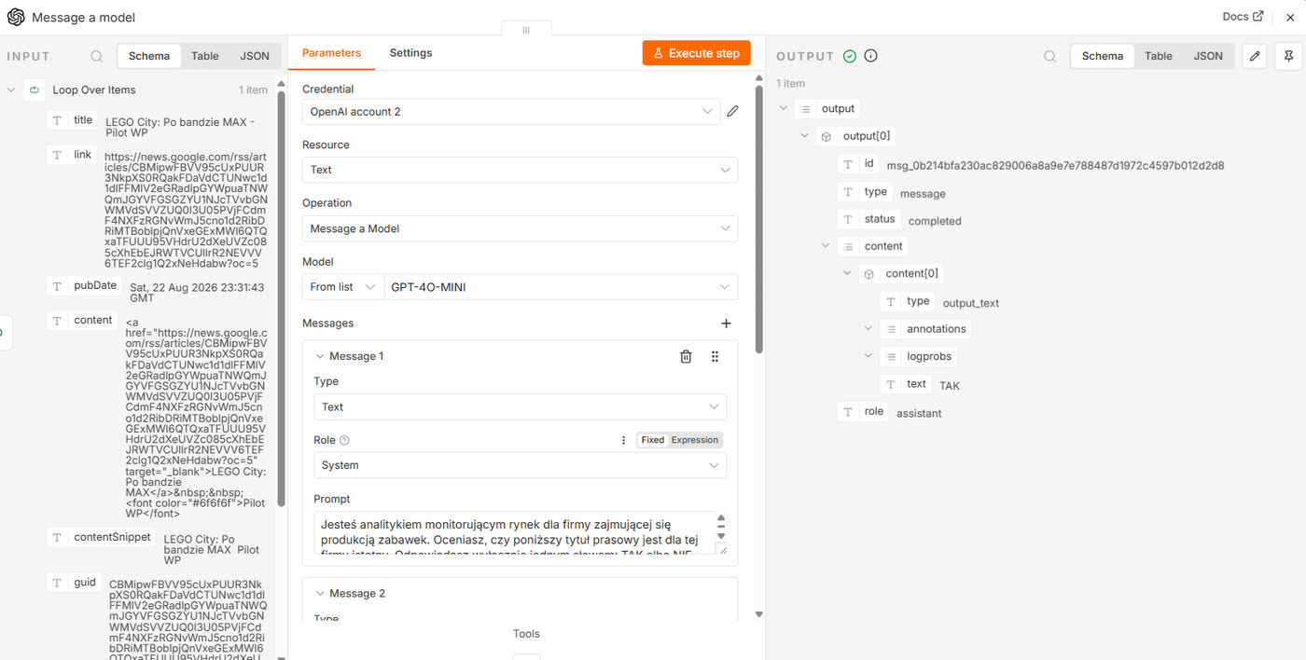This screenshot has width=1306, height=660.
Task: Click the Loop Over Items node icon
Action: 35,90
